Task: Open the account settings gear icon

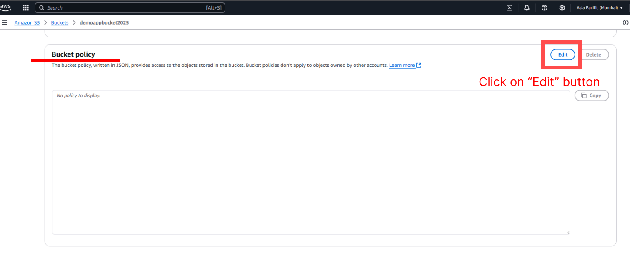Action: pos(562,7)
